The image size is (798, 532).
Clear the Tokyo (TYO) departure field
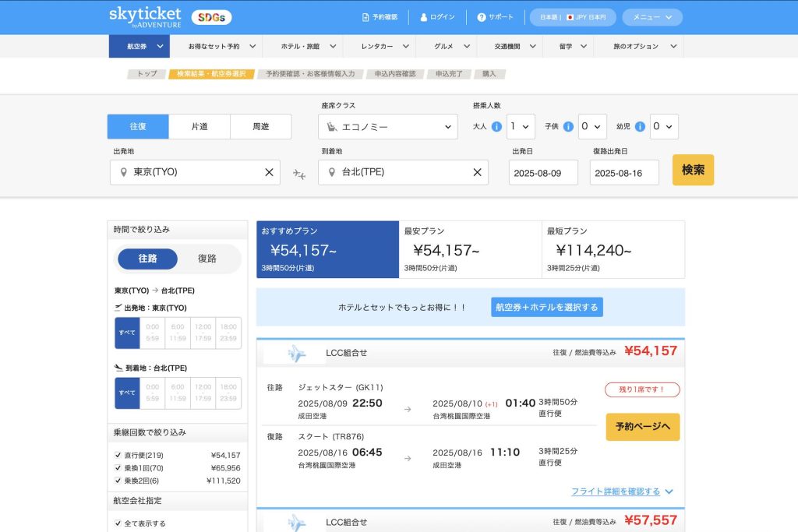point(269,172)
